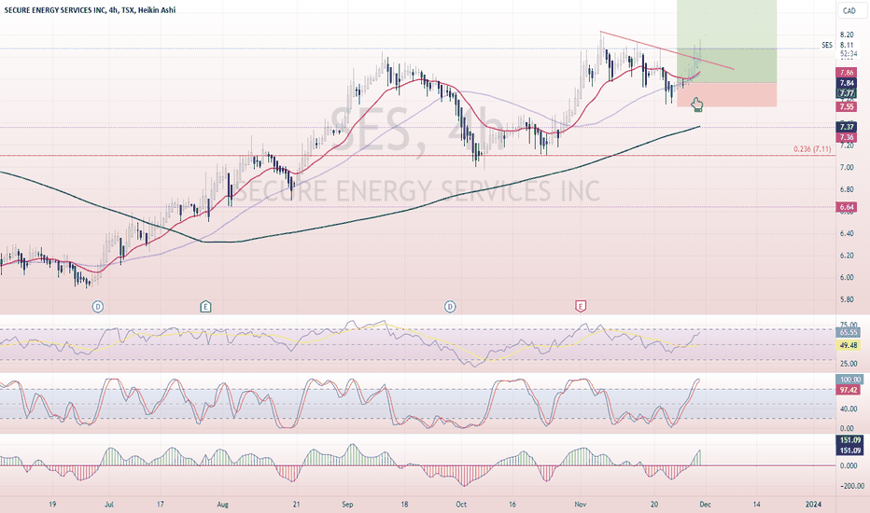
Task: Click the 6.64 horizontal line price label
Action: pyautogui.click(x=847, y=207)
